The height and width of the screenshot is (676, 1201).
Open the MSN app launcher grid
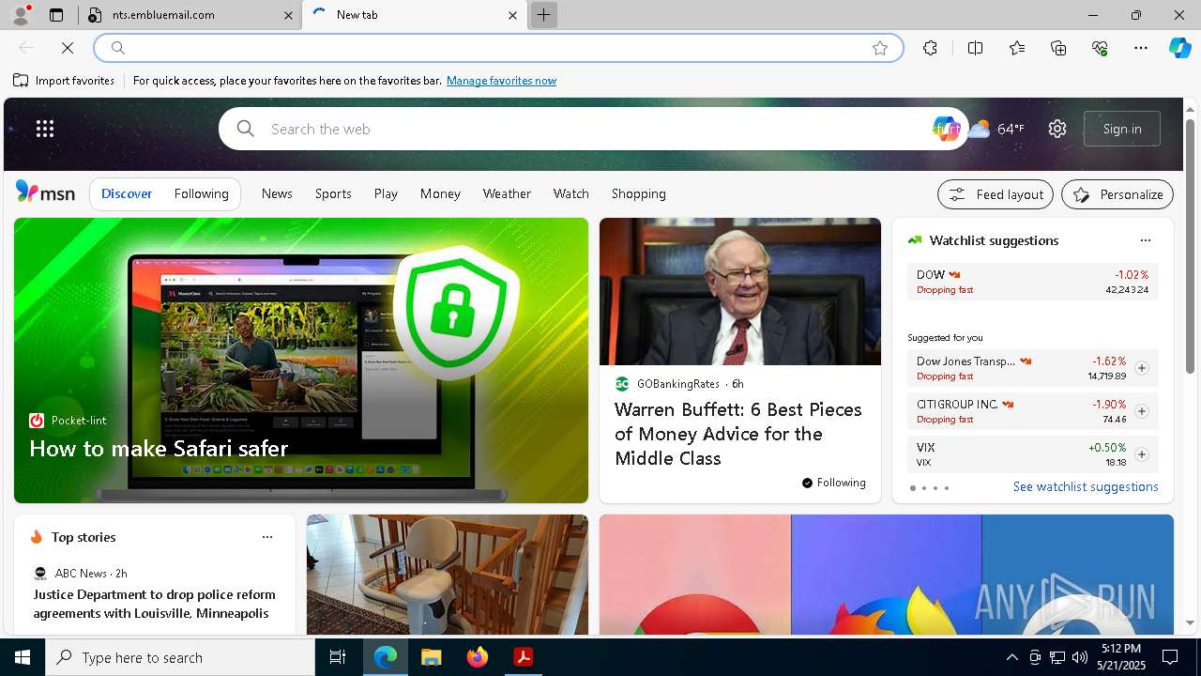45,129
